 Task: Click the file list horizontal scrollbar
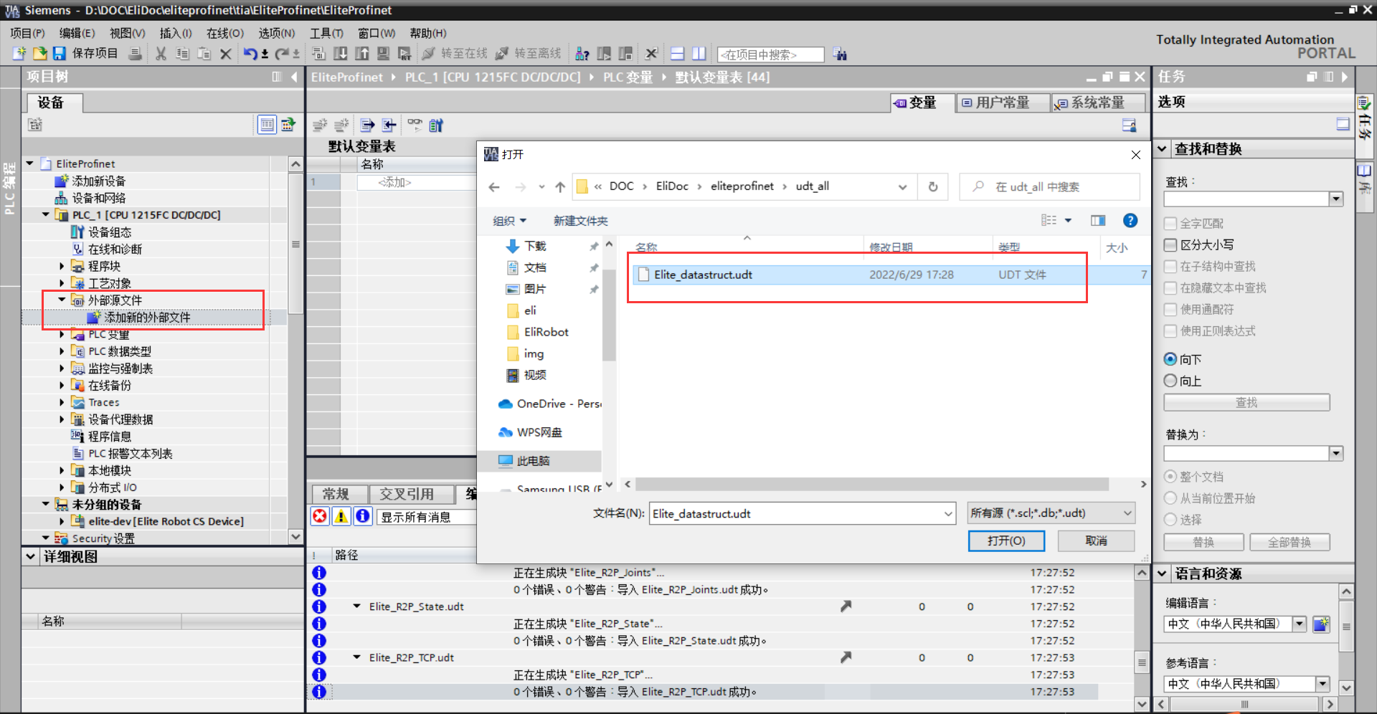(x=871, y=485)
